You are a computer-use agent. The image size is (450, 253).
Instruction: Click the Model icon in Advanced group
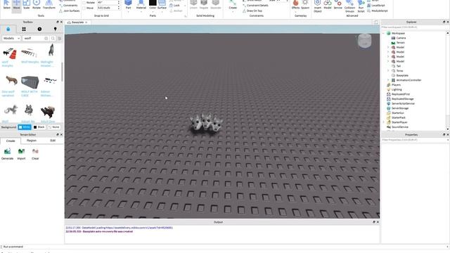tap(328, 5)
